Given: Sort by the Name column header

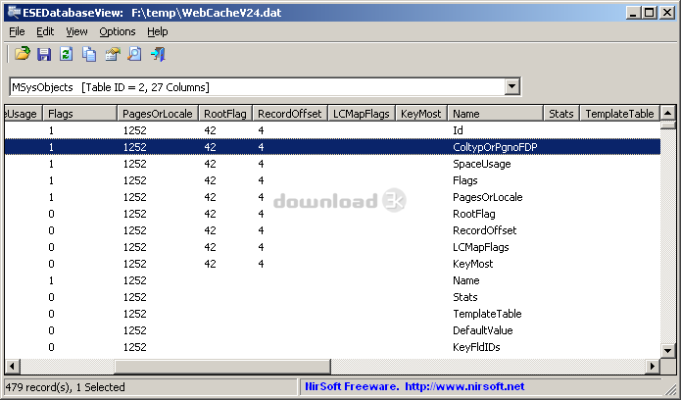Looking at the screenshot, I should [495, 114].
